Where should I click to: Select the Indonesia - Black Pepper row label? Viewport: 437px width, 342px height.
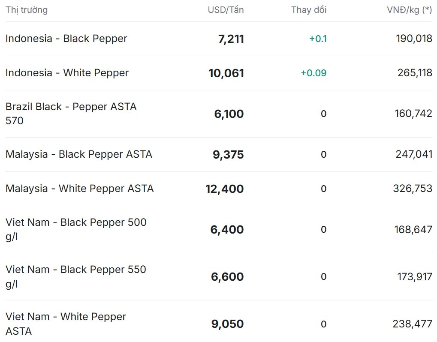click(66, 39)
